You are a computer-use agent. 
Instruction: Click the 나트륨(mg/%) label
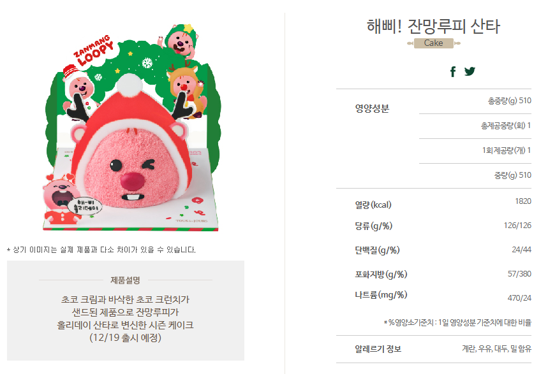coord(381,295)
